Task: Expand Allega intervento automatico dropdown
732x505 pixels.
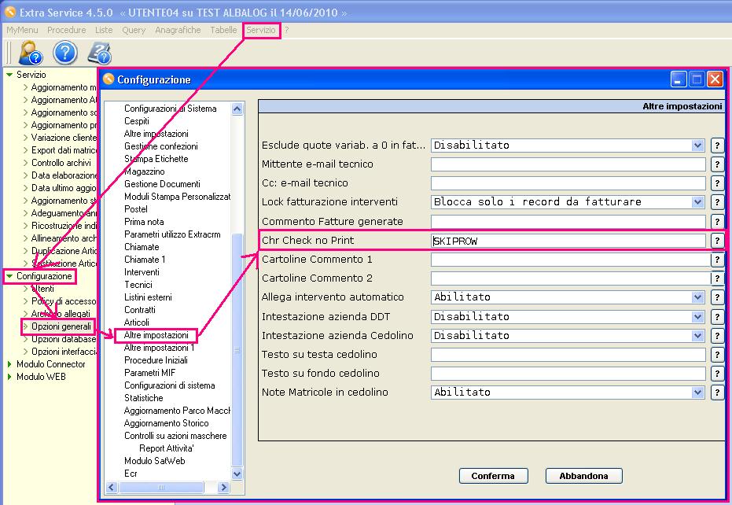Action: coord(697,297)
